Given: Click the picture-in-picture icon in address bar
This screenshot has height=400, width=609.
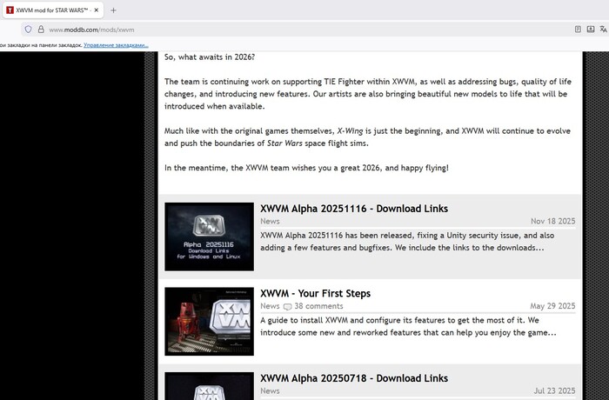Looking at the screenshot, I should pos(590,29).
